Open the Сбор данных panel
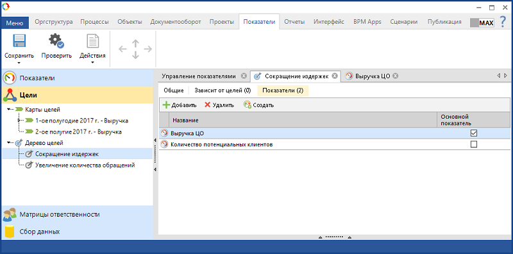Image resolution: width=513 pixels, height=254 pixels. [x=77, y=232]
